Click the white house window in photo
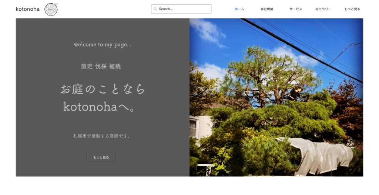The width and height of the screenshot is (379, 195). point(193,128)
